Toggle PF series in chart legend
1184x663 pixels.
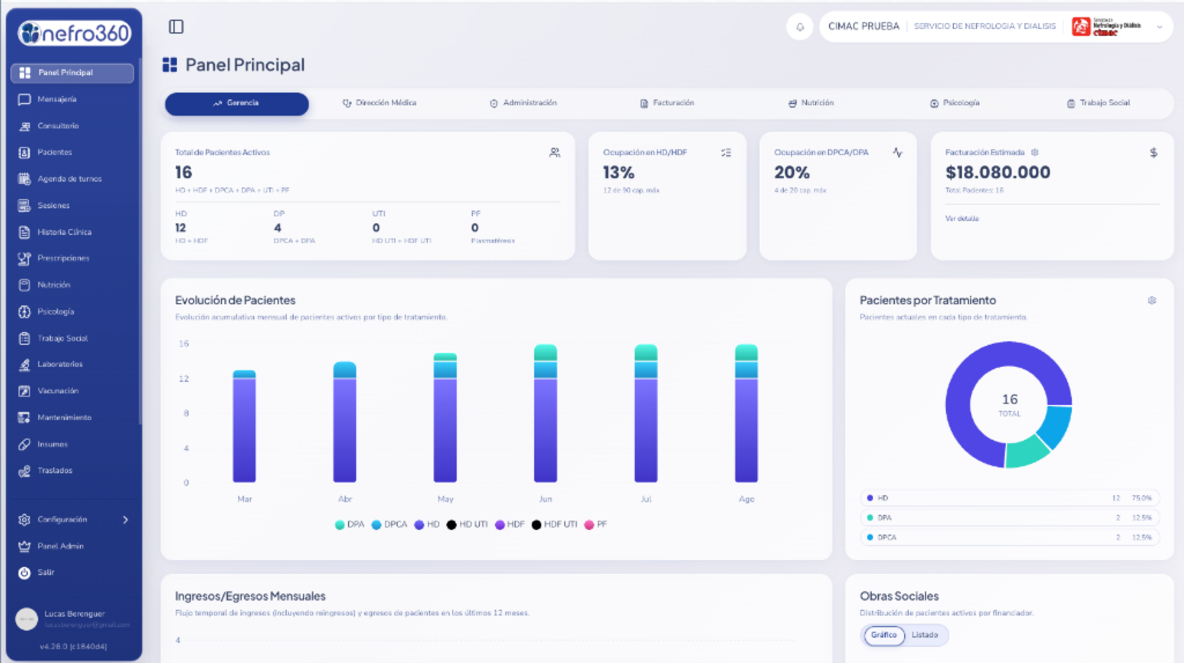tap(595, 525)
